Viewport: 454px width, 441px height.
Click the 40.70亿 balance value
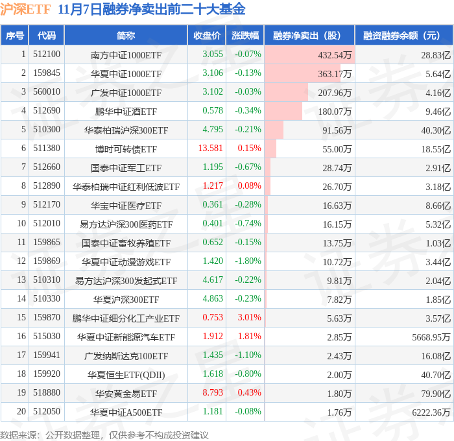tap(436, 375)
